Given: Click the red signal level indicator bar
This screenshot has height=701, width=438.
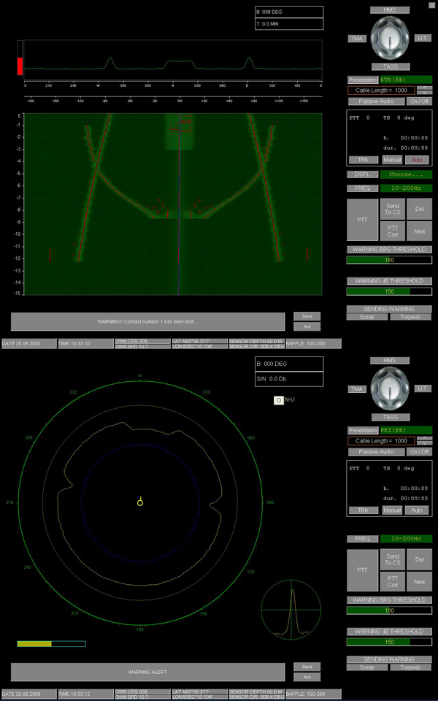Looking at the screenshot, I should [x=20, y=65].
